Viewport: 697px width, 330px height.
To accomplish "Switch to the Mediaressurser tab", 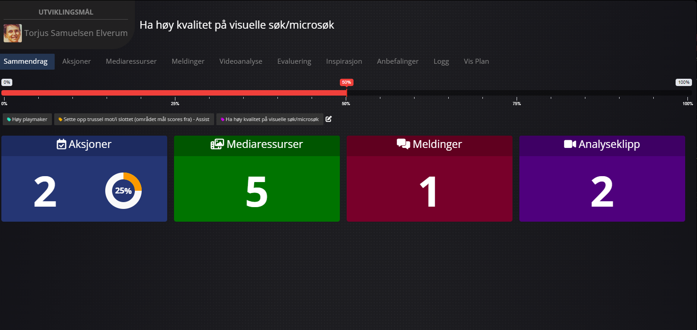I will (131, 61).
